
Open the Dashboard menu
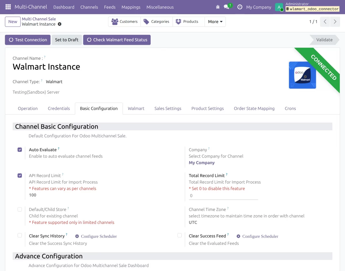pos(64,7)
